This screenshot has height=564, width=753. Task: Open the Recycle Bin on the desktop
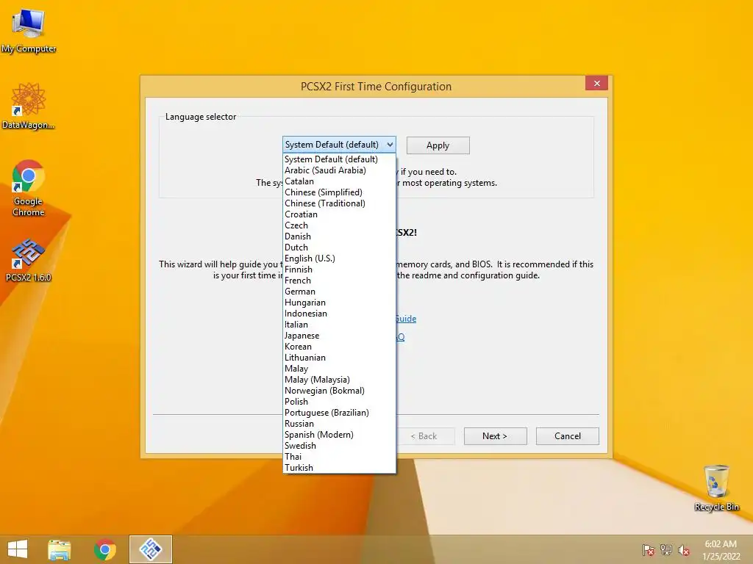tap(716, 488)
